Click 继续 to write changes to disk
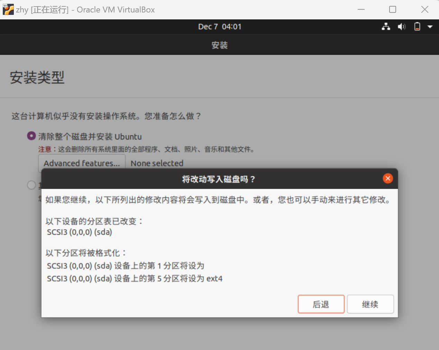This screenshot has width=439, height=350. (370, 304)
